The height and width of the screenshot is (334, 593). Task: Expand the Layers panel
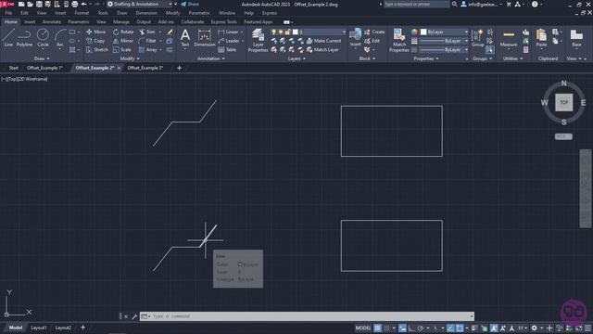296,58
